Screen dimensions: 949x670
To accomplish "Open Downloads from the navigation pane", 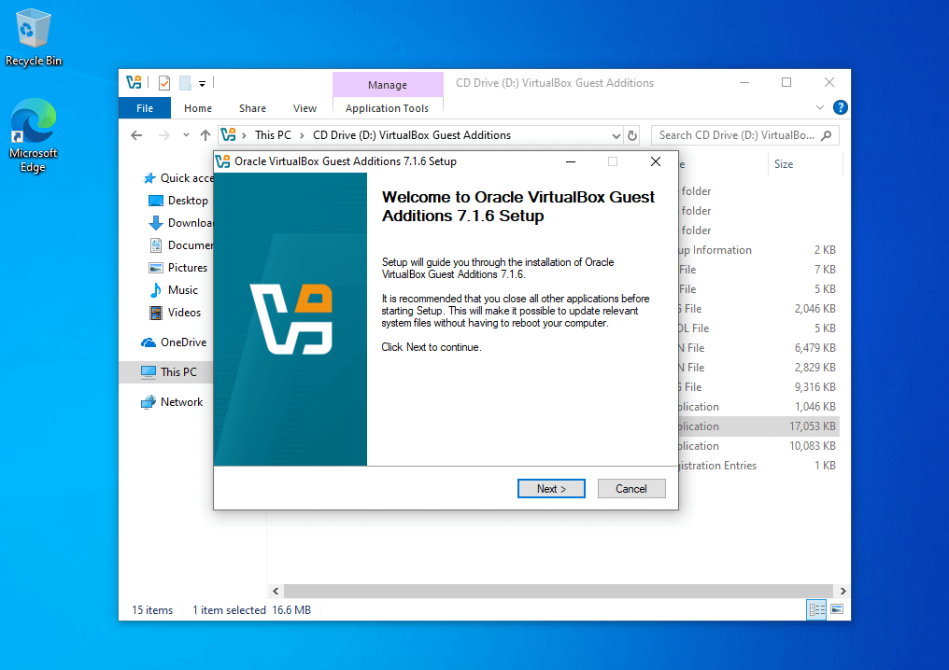I will (x=181, y=223).
